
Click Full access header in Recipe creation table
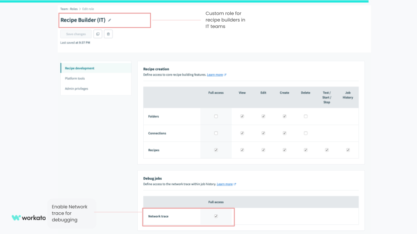coord(216,93)
